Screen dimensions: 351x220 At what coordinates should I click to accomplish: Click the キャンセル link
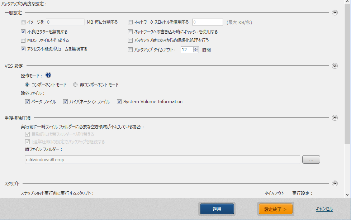324,209
